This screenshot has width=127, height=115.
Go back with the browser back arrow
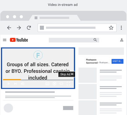point(9,28)
